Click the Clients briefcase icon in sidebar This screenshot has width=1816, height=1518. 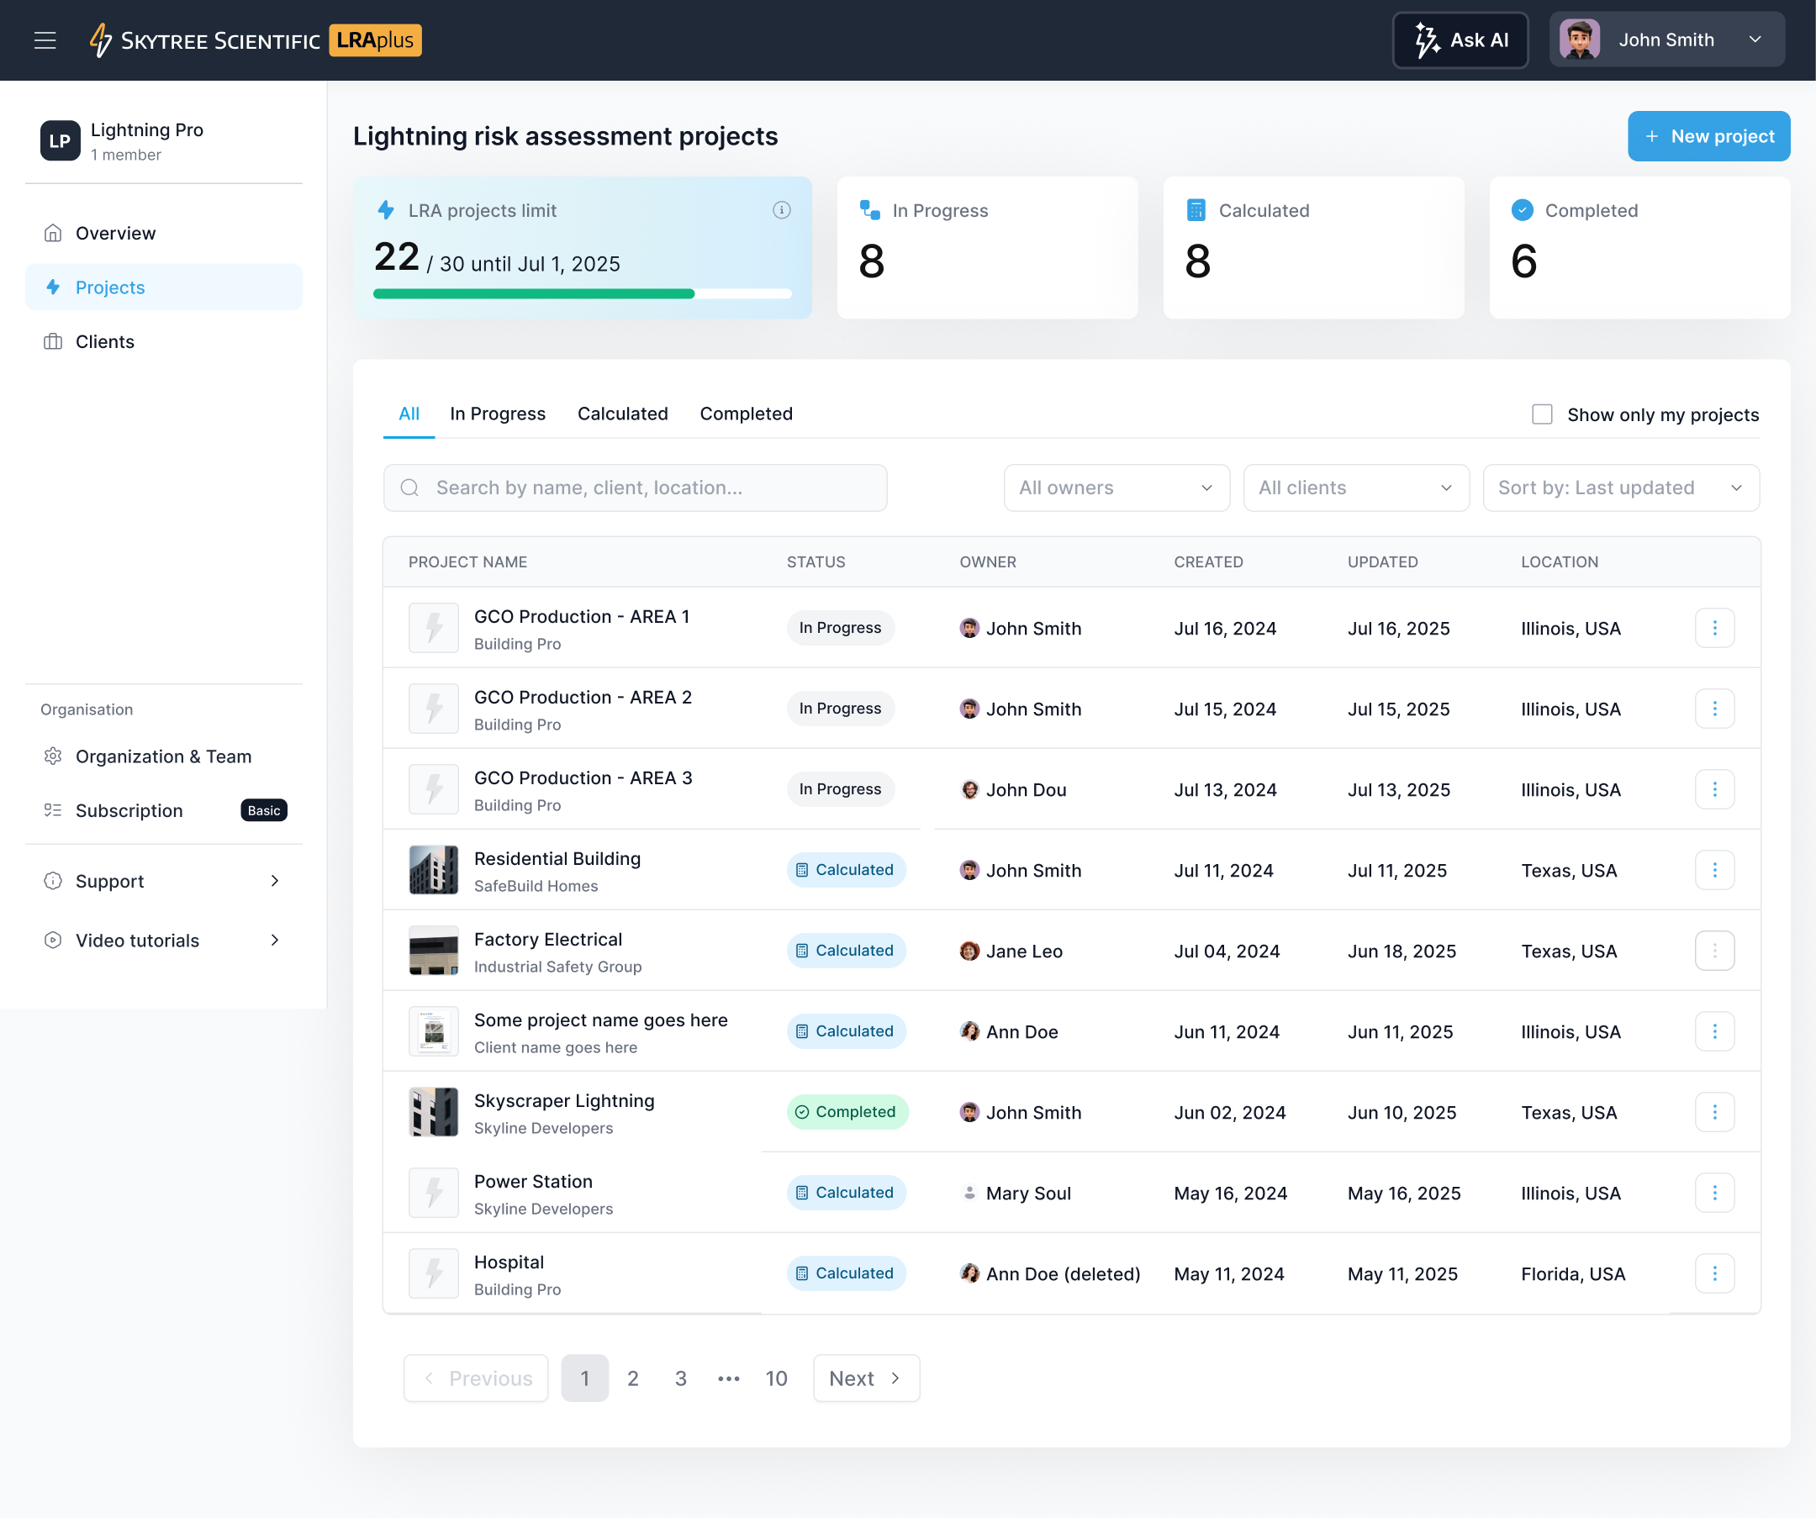[53, 341]
